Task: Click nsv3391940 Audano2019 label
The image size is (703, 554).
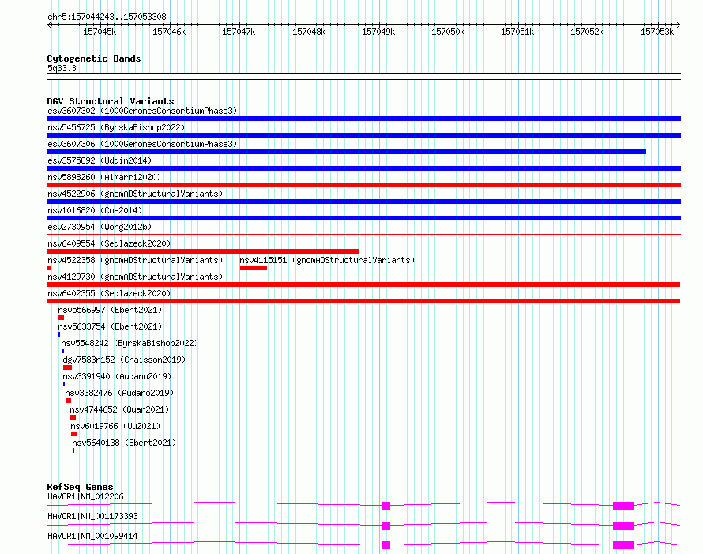Action: (117, 376)
